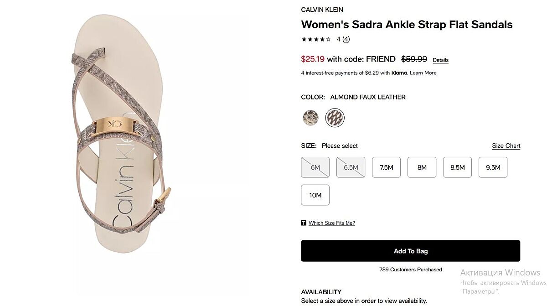This screenshot has height=306, width=547.
Task: Pick size 8.5M option
Action: (x=457, y=167)
